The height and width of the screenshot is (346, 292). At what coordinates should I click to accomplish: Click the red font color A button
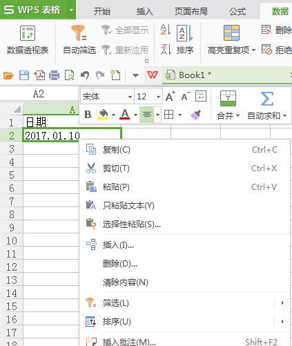click(x=125, y=114)
